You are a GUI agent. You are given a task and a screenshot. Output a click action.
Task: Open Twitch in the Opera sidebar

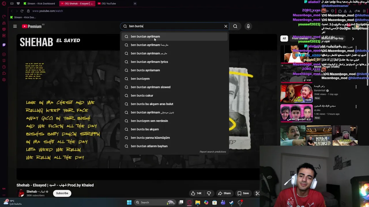click(x=4, y=45)
